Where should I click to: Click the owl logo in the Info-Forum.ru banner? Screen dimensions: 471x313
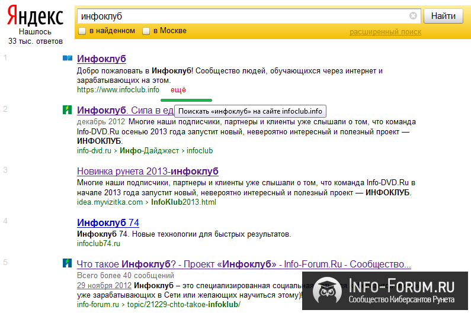tap(327, 291)
